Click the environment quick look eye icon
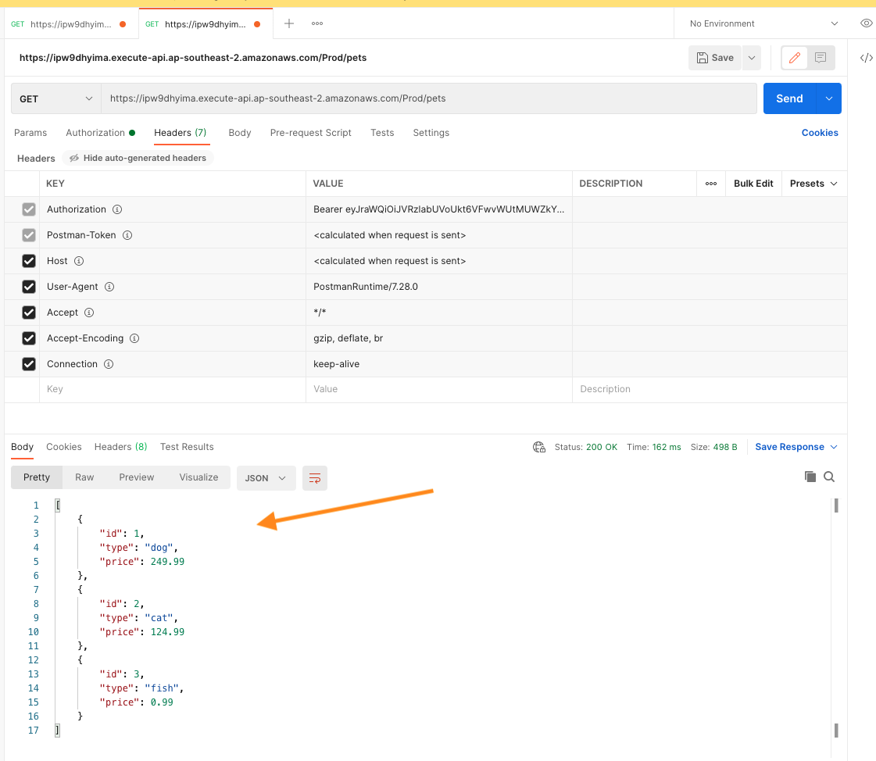 866,23
